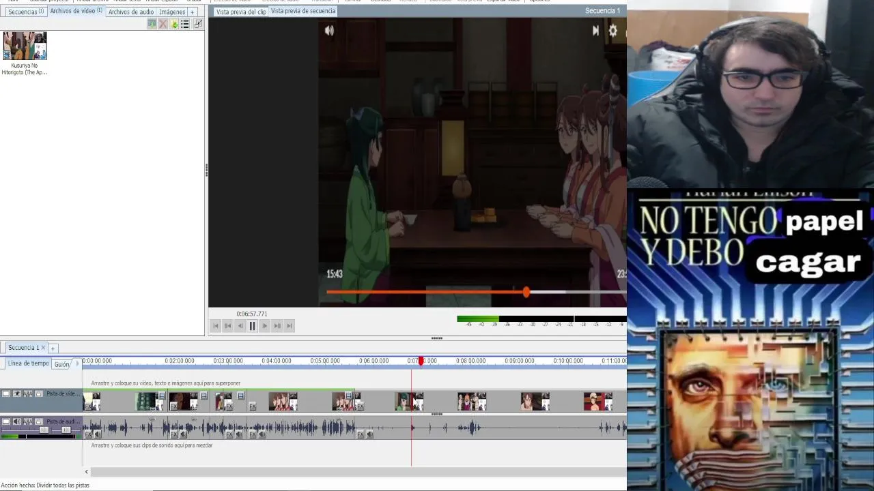Click the red playhead marker on ruler
This screenshot has width=874, height=491.
421,361
